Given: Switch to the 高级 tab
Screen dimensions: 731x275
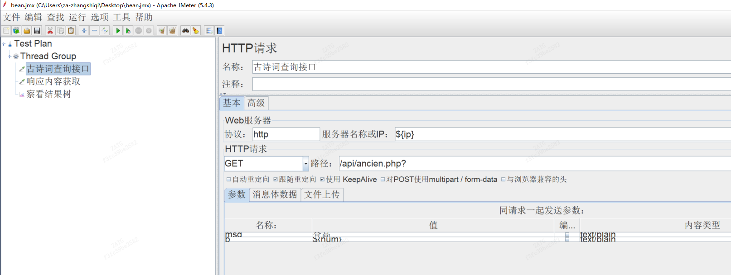Looking at the screenshot, I should point(256,103).
